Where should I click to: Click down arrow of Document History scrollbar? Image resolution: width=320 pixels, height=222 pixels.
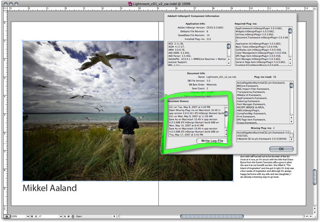point(226,135)
